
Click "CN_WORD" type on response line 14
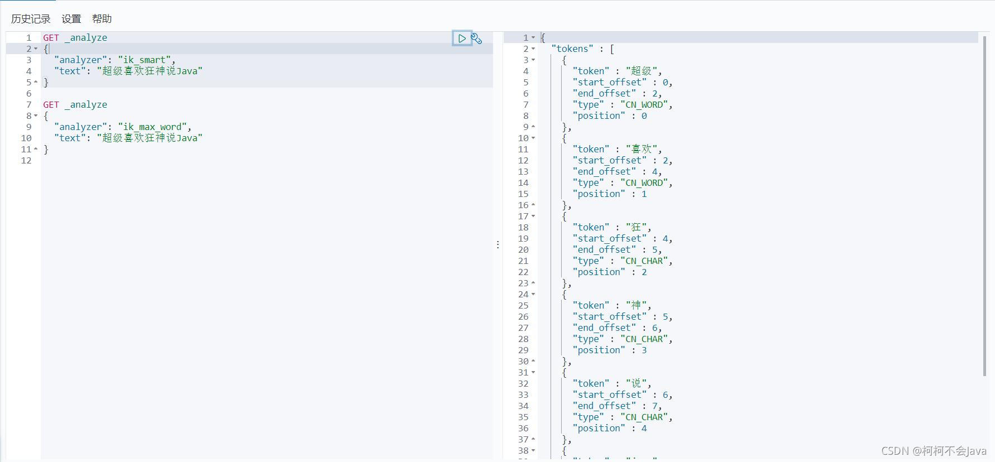click(644, 183)
